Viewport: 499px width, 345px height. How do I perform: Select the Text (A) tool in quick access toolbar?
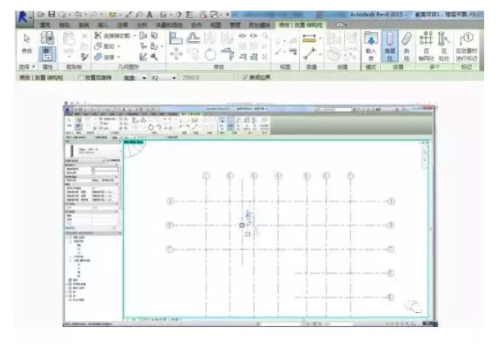[150, 15]
